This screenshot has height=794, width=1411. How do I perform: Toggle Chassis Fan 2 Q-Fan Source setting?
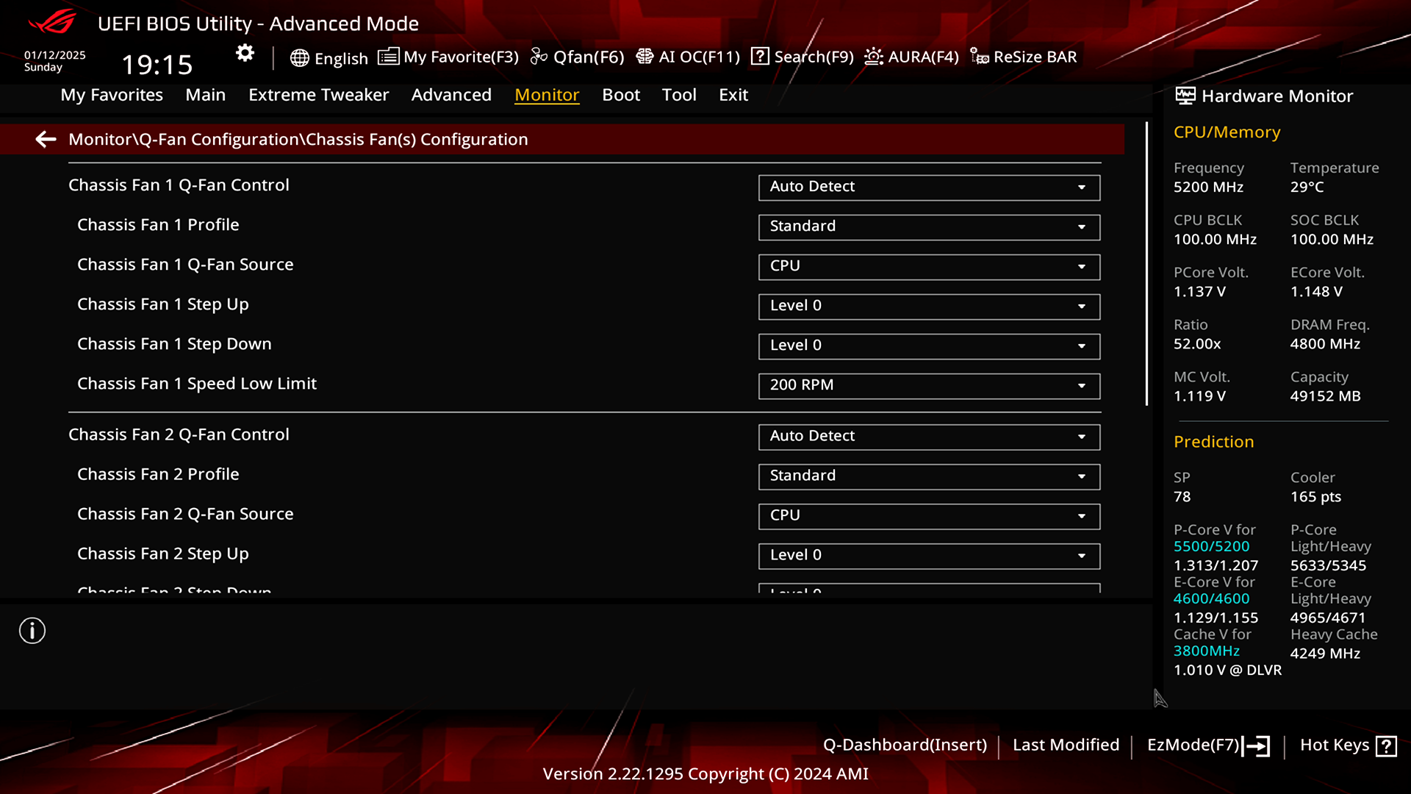[928, 514]
